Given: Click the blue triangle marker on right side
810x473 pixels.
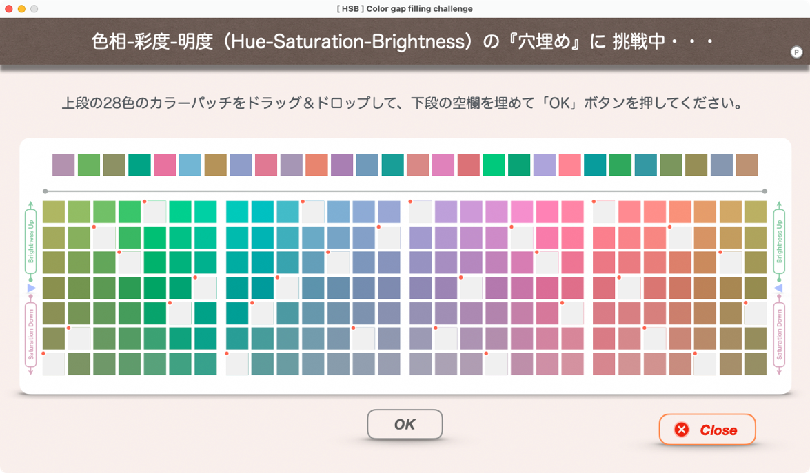Looking at the screenshot, I should point(779,288).
